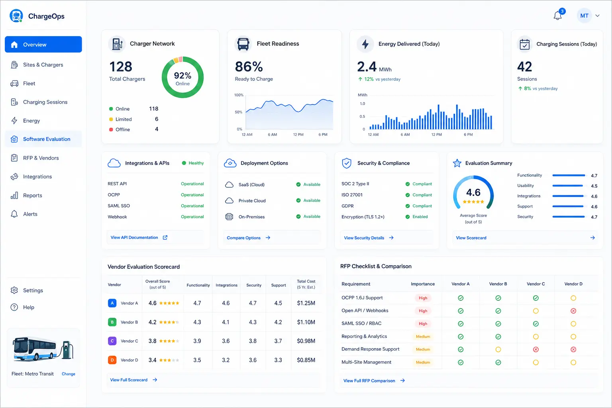
Task: Click Vendor B's Demand Response Support circle
Action: click(498, 349)
